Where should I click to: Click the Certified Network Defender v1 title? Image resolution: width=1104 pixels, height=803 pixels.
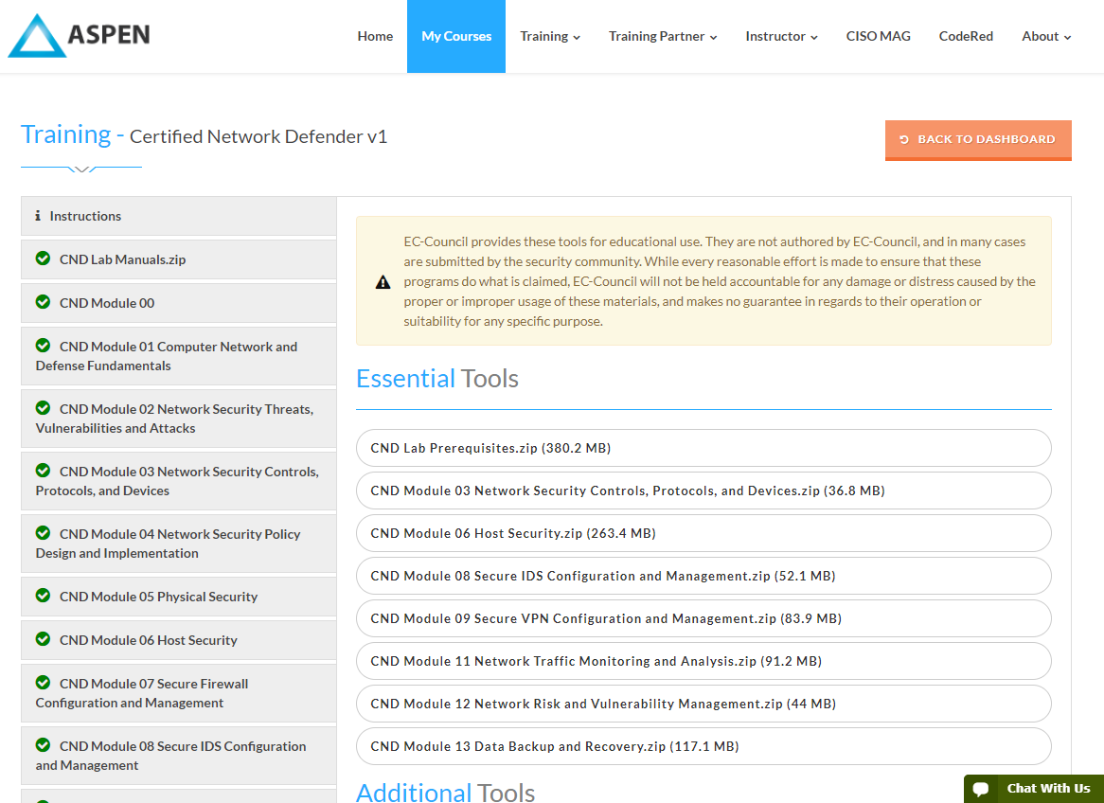(258, 136)
